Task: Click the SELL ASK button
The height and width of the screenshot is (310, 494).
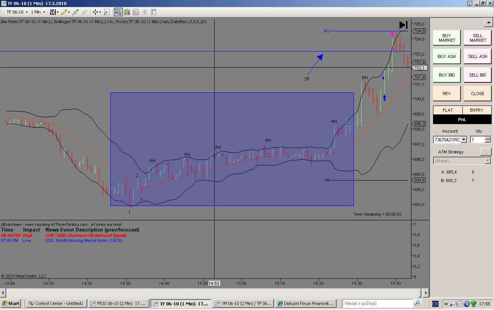Action: point(478,56)
